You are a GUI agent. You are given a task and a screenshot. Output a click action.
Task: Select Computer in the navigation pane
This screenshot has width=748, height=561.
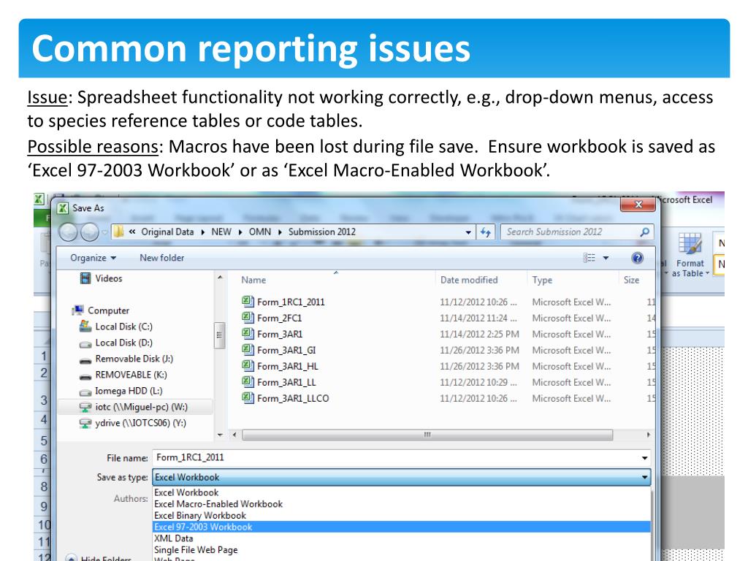click(101, 310)
